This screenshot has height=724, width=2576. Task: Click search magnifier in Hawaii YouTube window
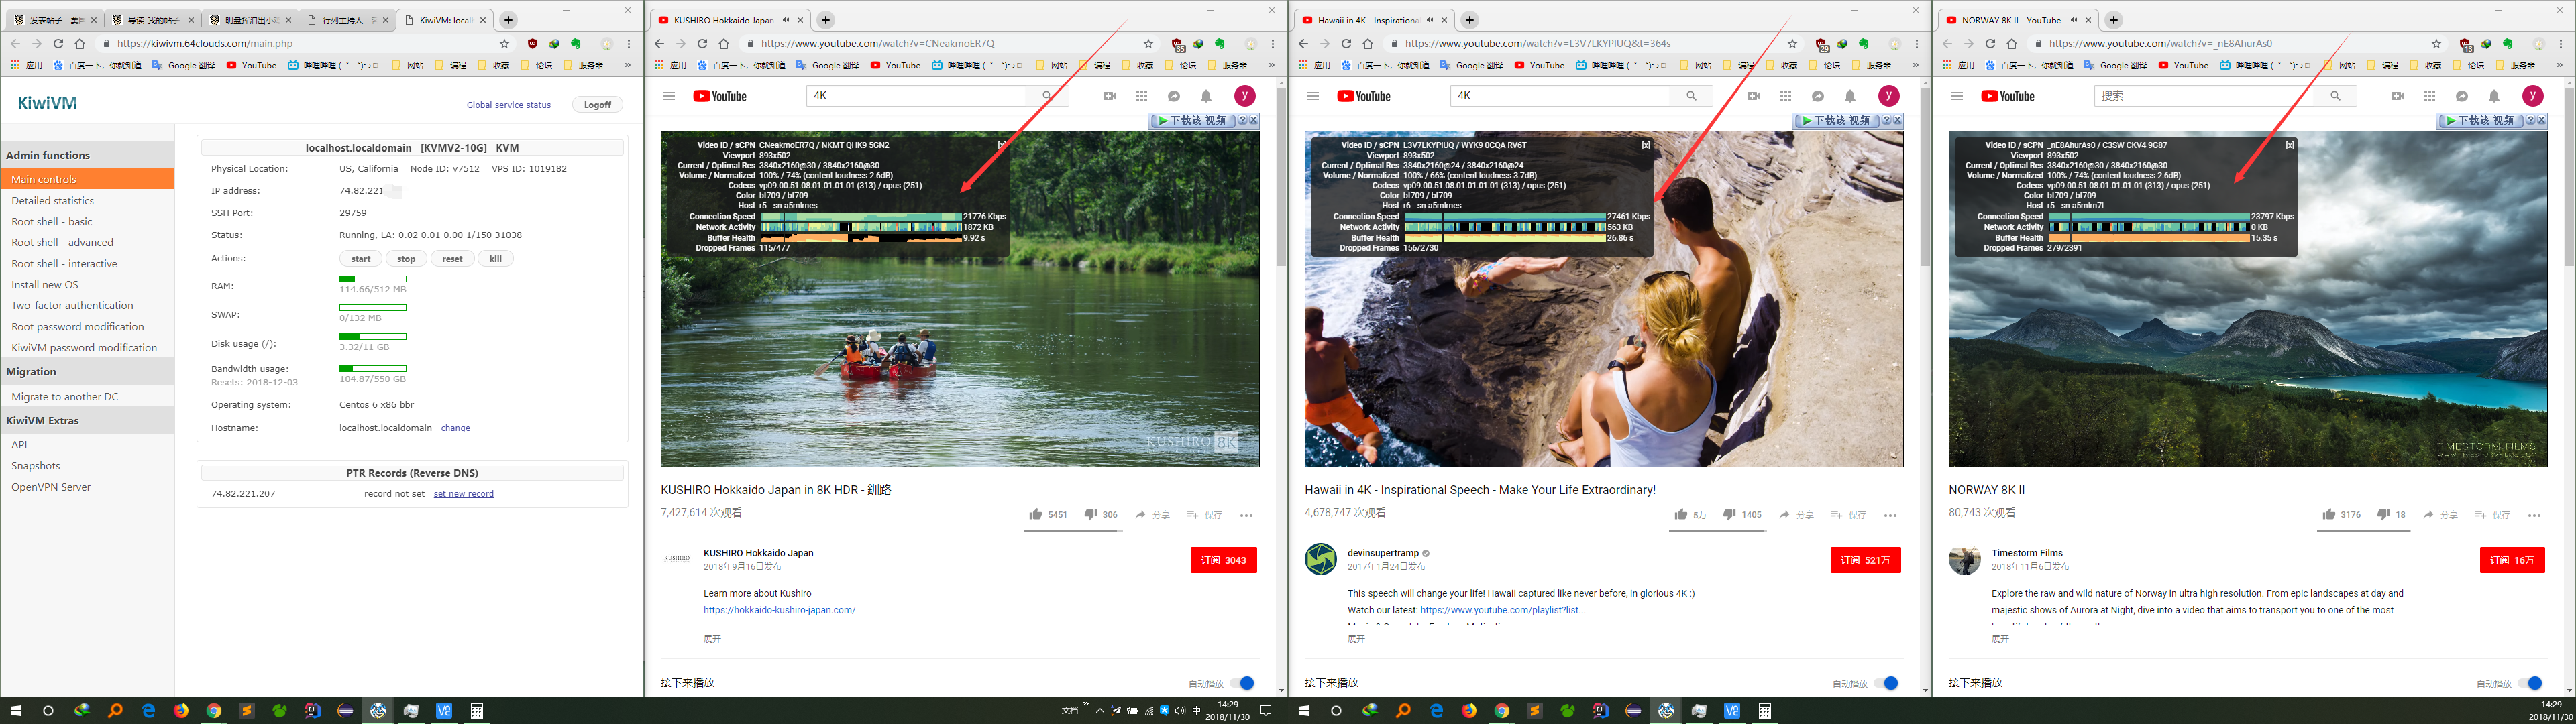pyautogui.click(x=1691, y=96)
